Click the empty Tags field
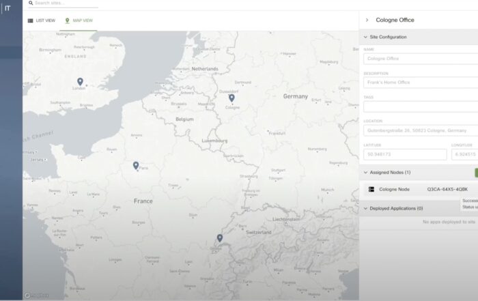 [x=421, y=106]
